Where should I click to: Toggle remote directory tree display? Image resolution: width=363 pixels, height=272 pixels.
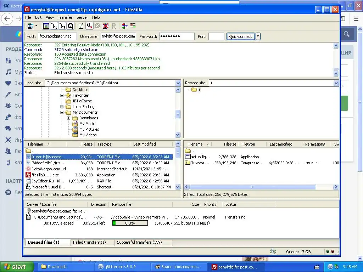62,26
